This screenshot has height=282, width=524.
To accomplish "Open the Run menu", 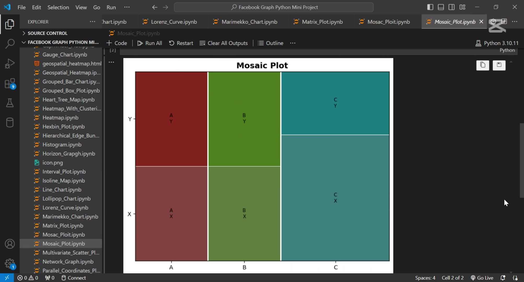I will 111,7.
